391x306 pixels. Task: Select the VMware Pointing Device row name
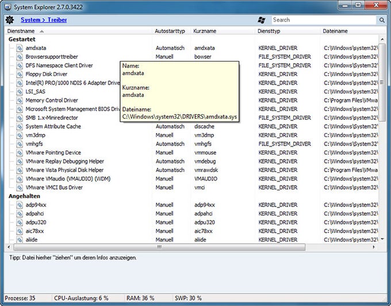point(53,153)
